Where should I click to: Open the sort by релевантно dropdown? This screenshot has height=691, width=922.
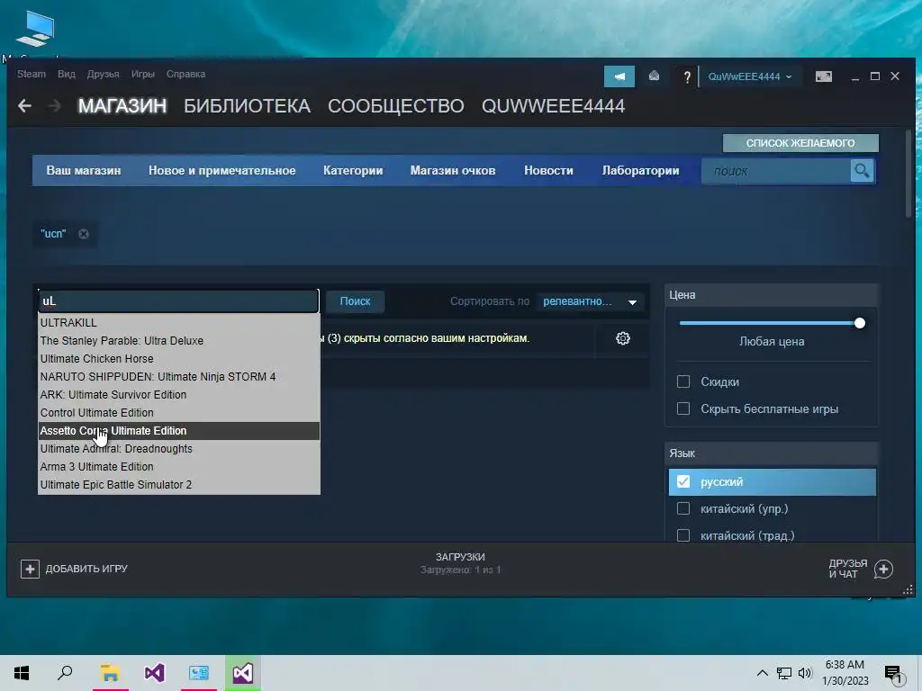pyautogui.click(x=589, y=301)
